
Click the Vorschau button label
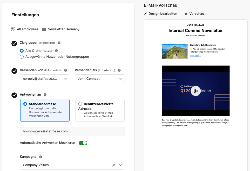tap(197, 14)
